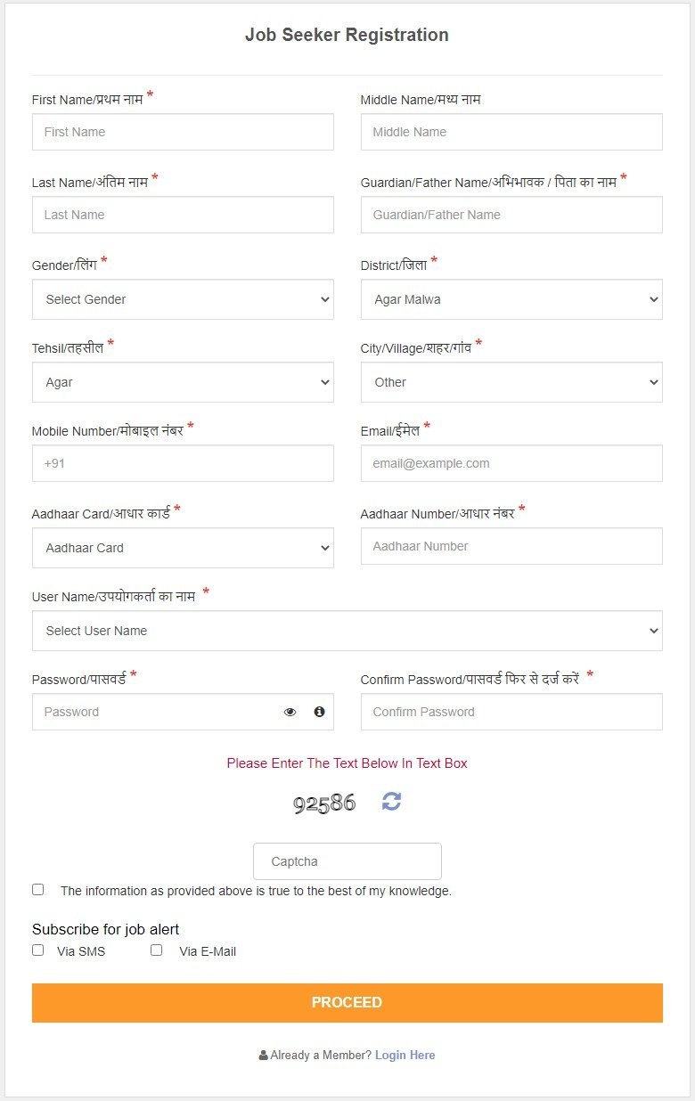Show password using the eye icon
The width and height of the screenshot is (695, 1101).
(290, 712)
